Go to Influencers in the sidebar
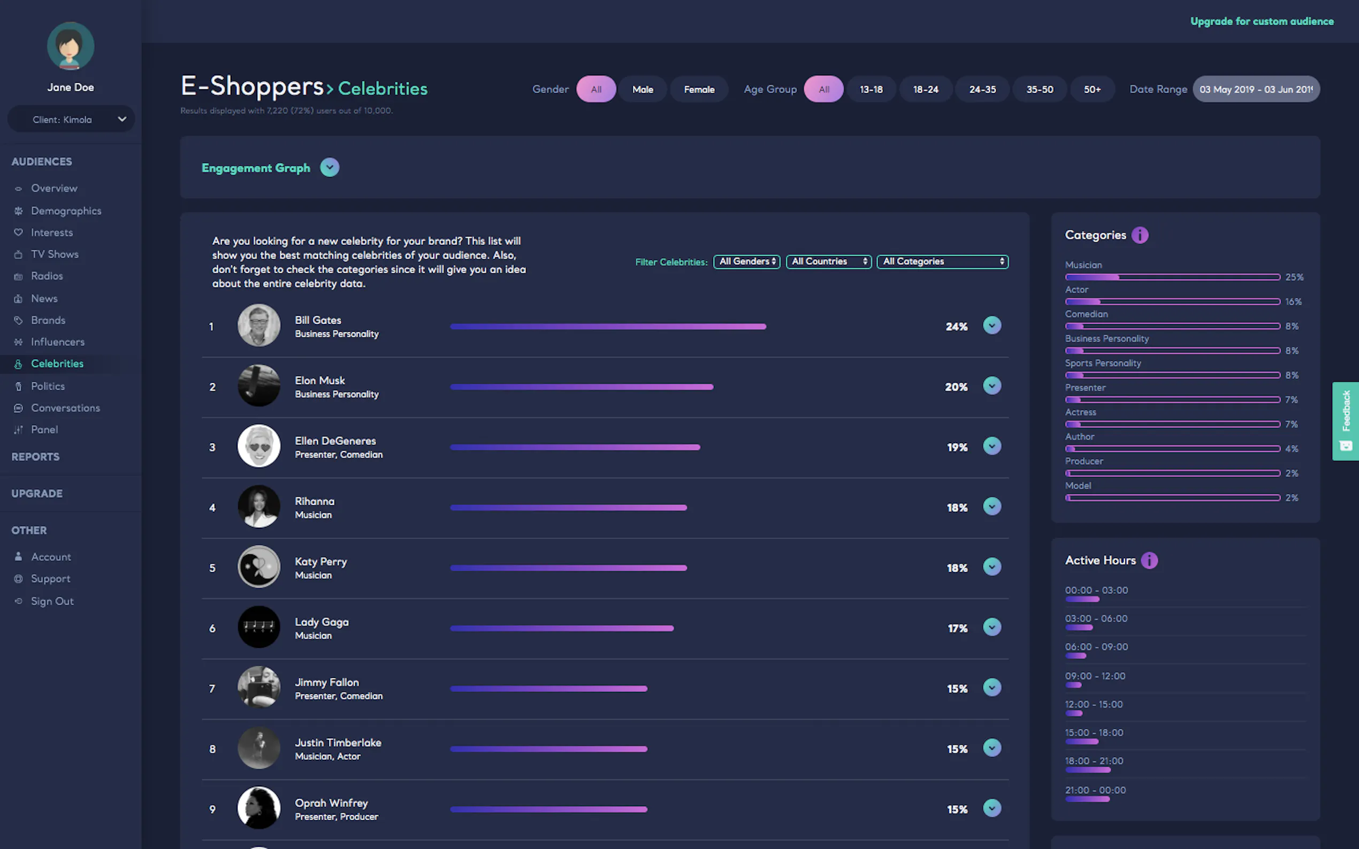 point(57,342)
